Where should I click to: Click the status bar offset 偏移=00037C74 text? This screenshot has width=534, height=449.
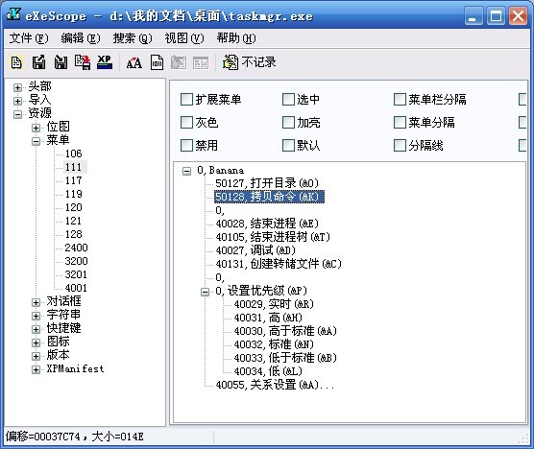(43, 437)
